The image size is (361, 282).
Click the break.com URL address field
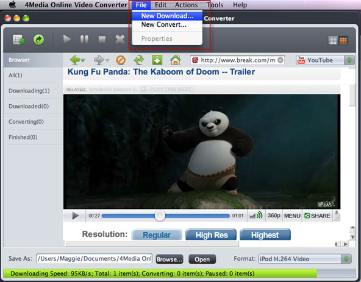(x=238, y=60)
